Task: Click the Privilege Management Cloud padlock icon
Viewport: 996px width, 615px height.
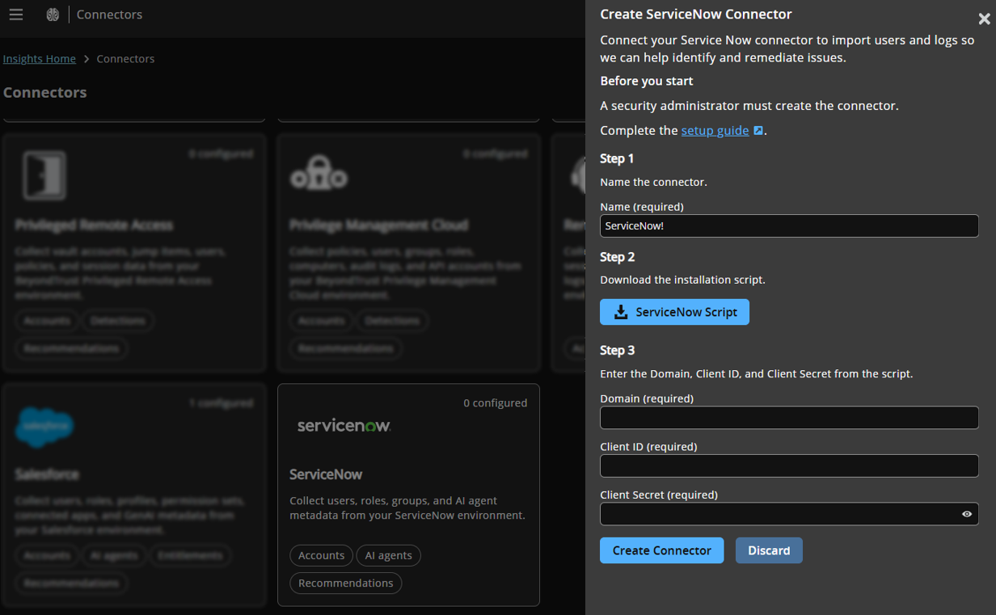Action: click(319, 173)
